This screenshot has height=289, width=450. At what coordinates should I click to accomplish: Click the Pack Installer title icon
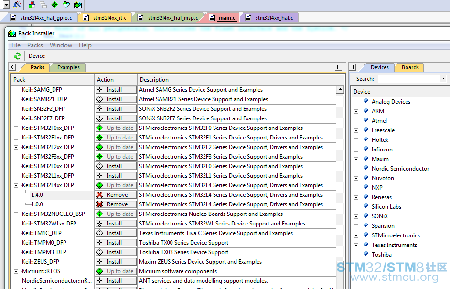[x=12, y=33]
